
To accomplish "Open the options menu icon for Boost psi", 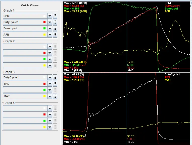I will [55, 28].
